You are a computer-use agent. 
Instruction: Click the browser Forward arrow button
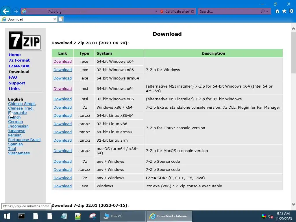[16, 11]
